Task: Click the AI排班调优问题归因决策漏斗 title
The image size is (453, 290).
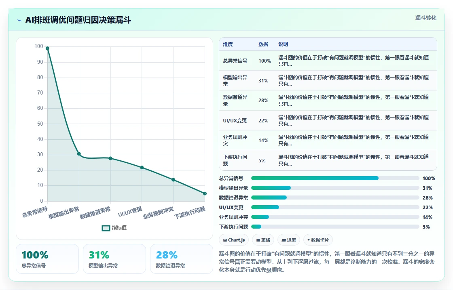Action: [78, 20]
